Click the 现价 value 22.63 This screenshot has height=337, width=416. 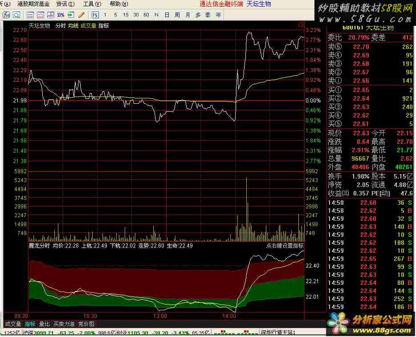tap(361, 133)
